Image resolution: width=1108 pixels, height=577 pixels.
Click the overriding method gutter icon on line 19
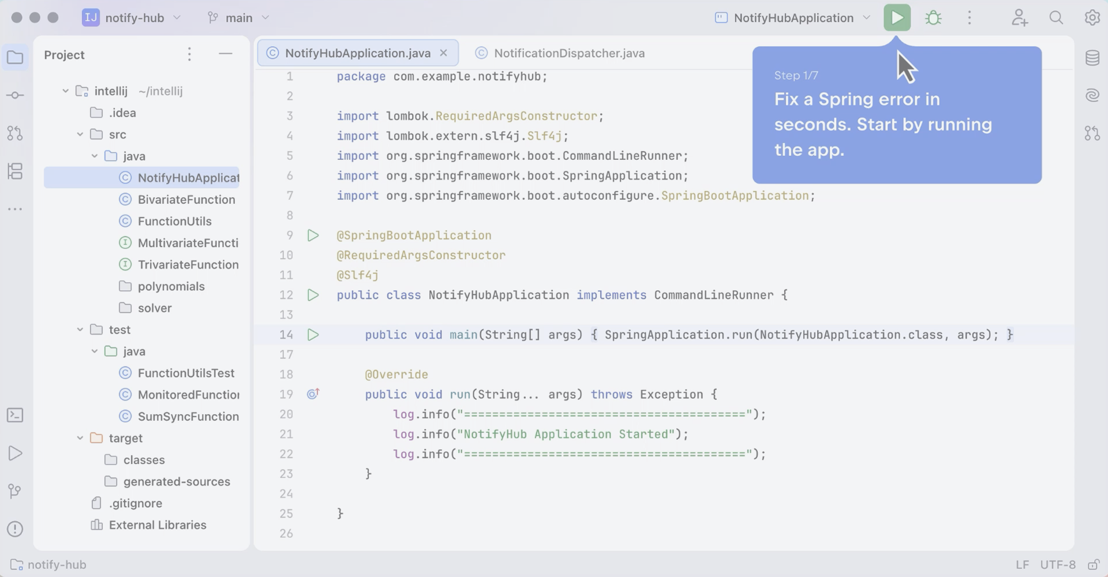313,394
